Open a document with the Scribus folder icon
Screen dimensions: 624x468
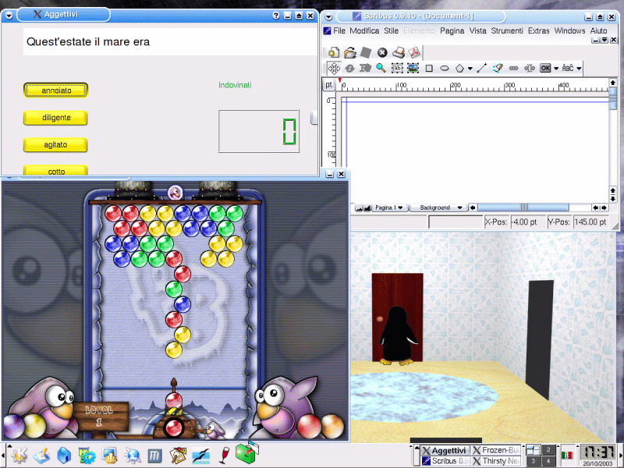[x=349, y=52]
